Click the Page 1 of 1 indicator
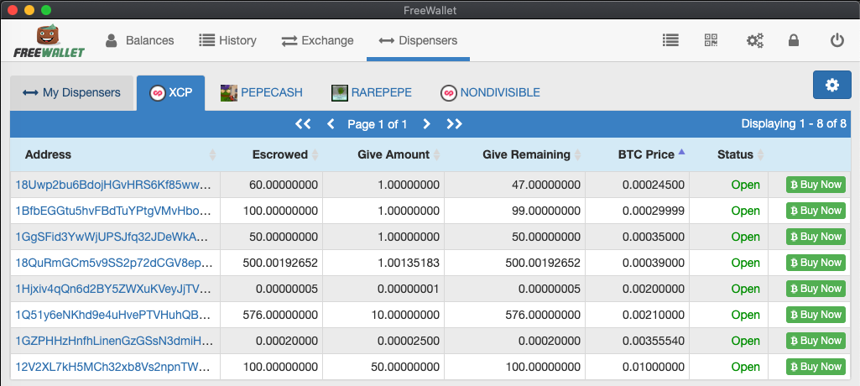 (x=378, y=124)
